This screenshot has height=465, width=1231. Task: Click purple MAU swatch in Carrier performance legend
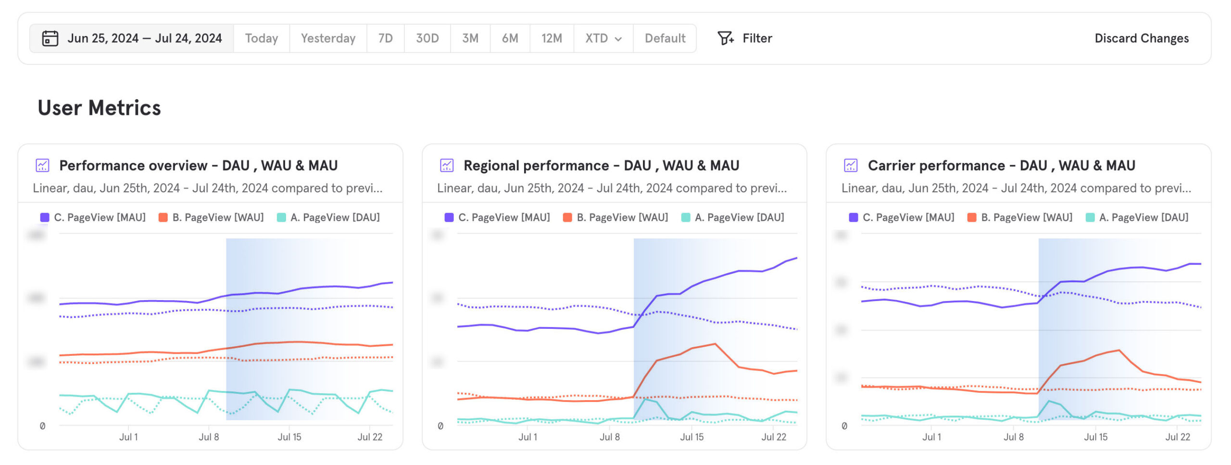(854, 217)
